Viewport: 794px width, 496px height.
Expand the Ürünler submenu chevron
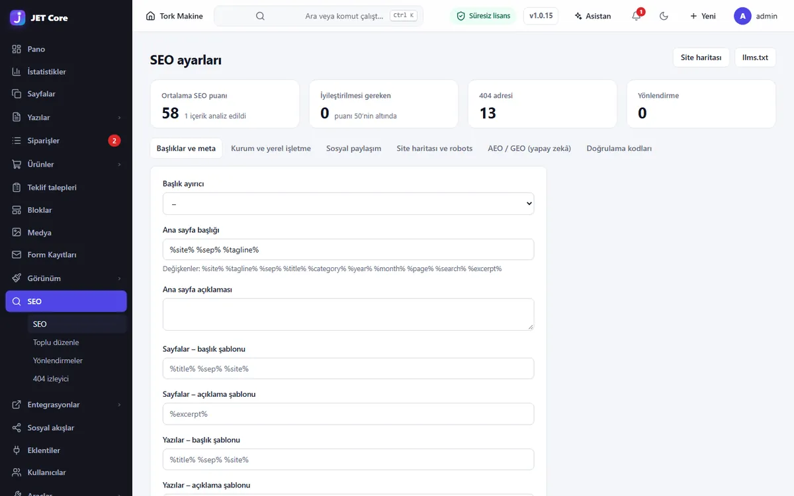coord(119,164)
